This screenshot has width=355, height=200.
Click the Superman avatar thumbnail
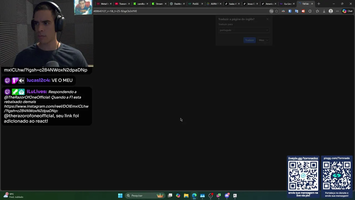coord(83,7)
